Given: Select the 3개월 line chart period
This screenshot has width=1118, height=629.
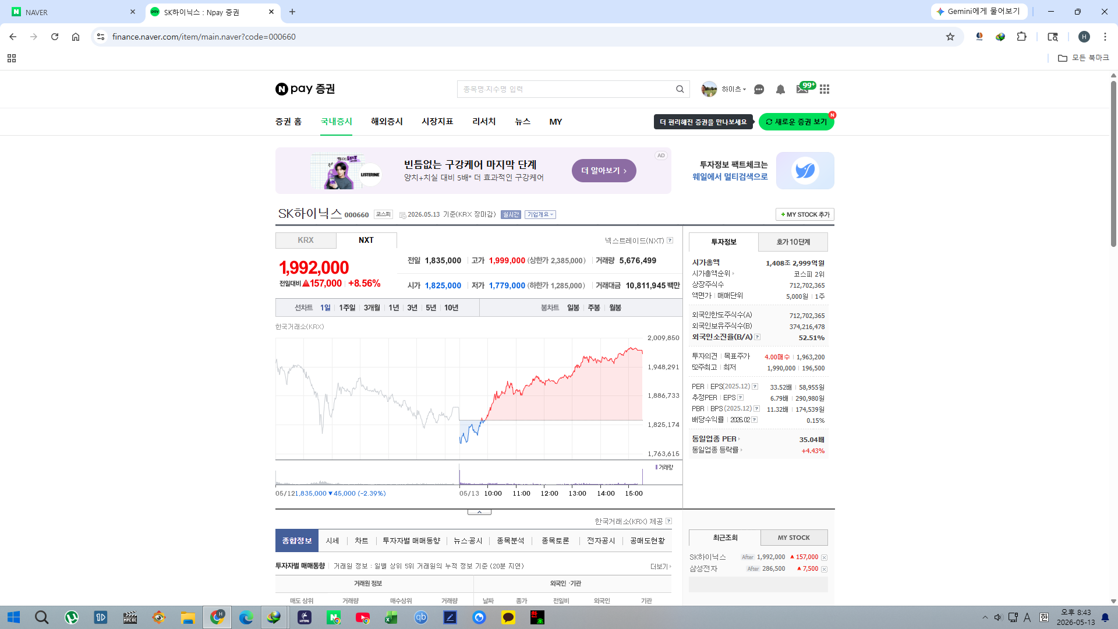Looking at the screenshot, I should pyautogui.click(x=372, y=308).
